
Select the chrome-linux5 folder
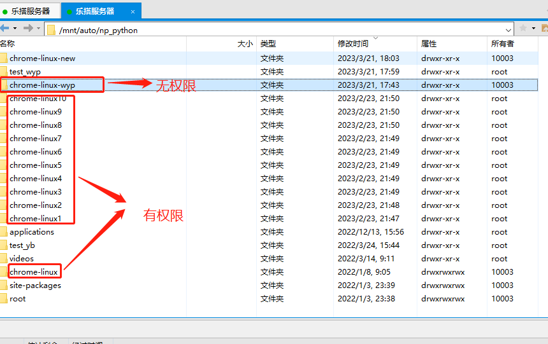36,165
